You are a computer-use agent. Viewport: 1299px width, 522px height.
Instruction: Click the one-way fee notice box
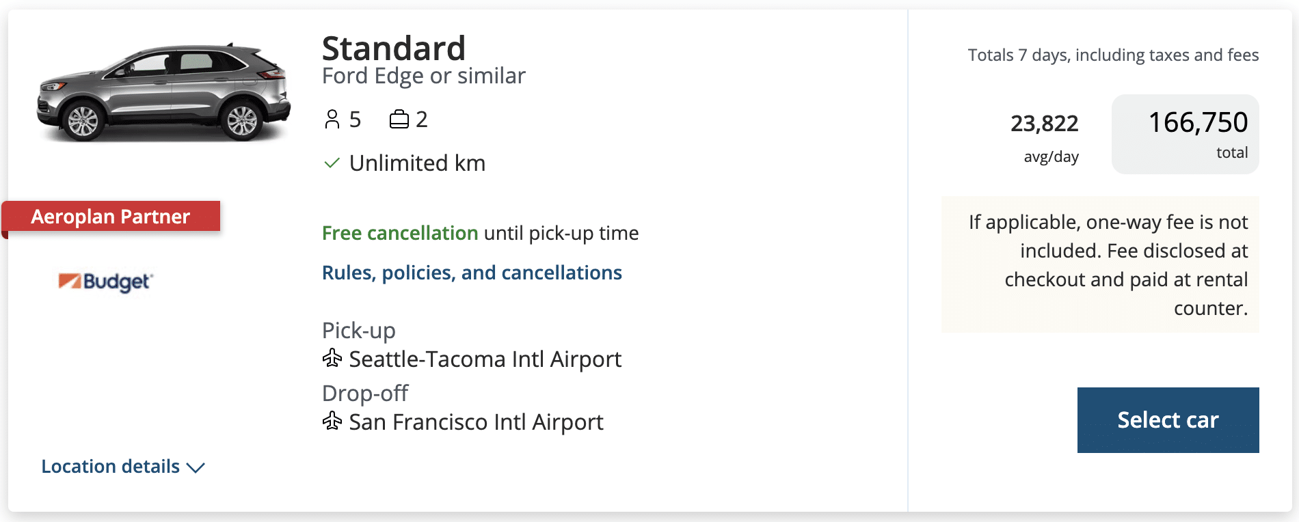point(1100,264)
